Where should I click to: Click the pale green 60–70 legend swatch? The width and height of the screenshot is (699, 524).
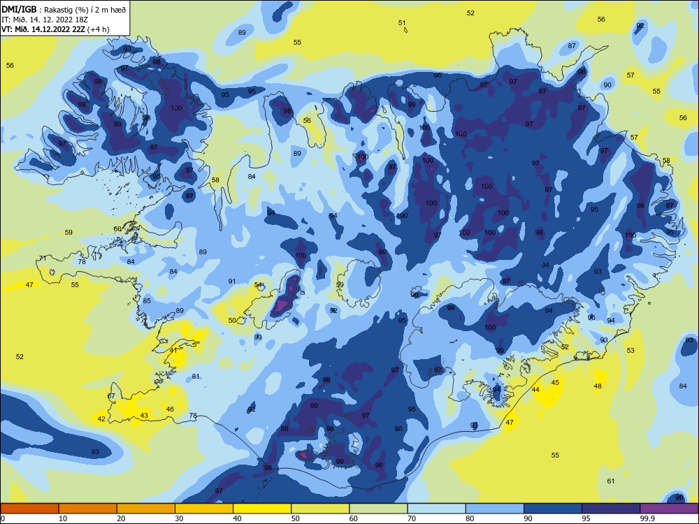coord(378,509)
